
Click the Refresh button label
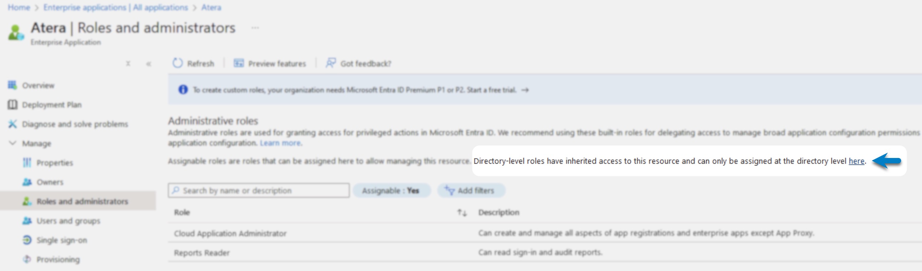click(x=201, y=63)
